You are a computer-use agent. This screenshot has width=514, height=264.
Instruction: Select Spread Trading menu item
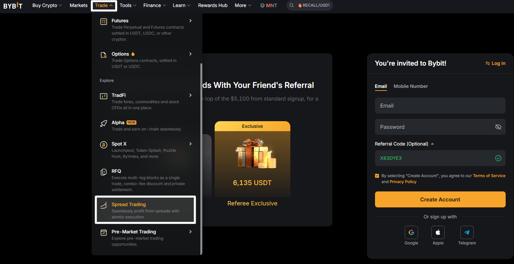(x=145, y=210)
